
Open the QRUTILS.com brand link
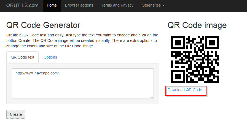(x=22, y=5)
